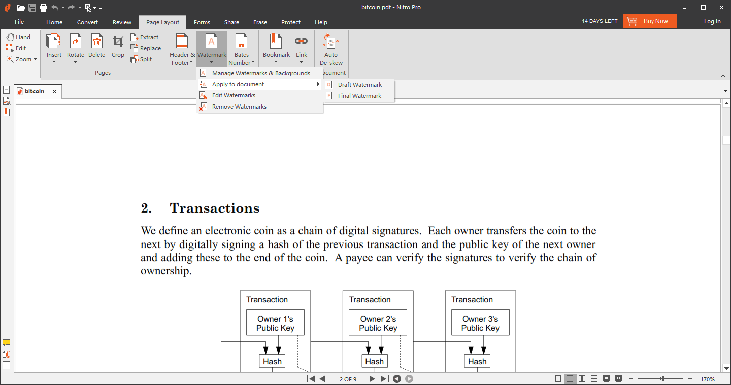
Task: Switch to single page view
Action: [x=558, y=379]
